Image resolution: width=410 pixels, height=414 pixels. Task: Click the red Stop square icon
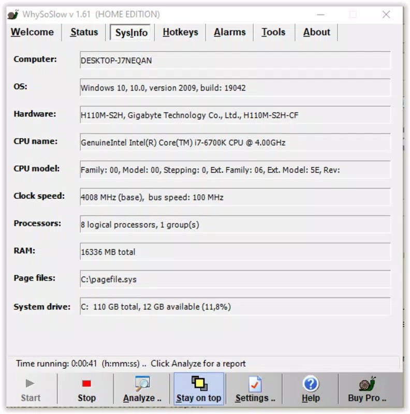[86, 383]
